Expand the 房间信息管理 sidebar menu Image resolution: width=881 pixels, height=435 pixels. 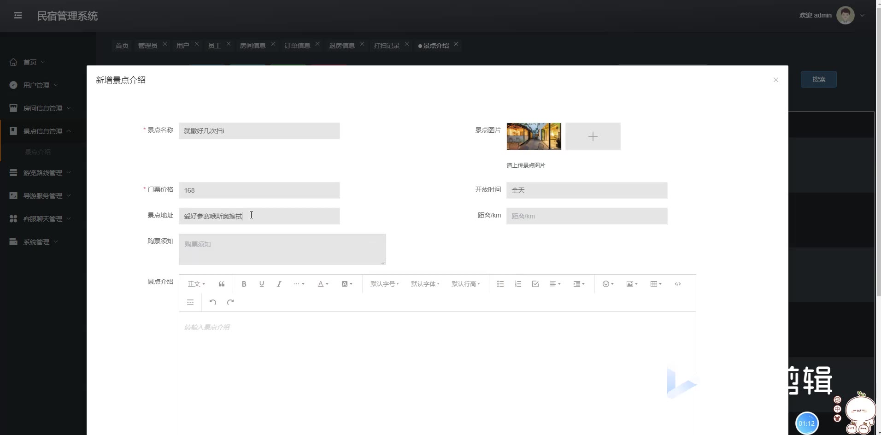point(43,108)
